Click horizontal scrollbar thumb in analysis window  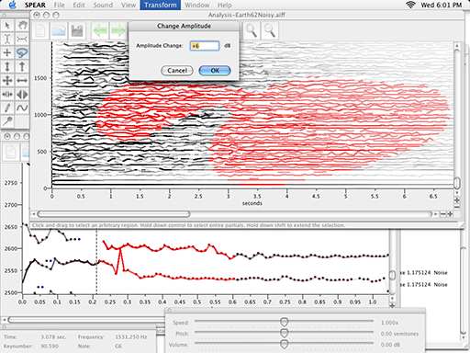pos(114,214)
